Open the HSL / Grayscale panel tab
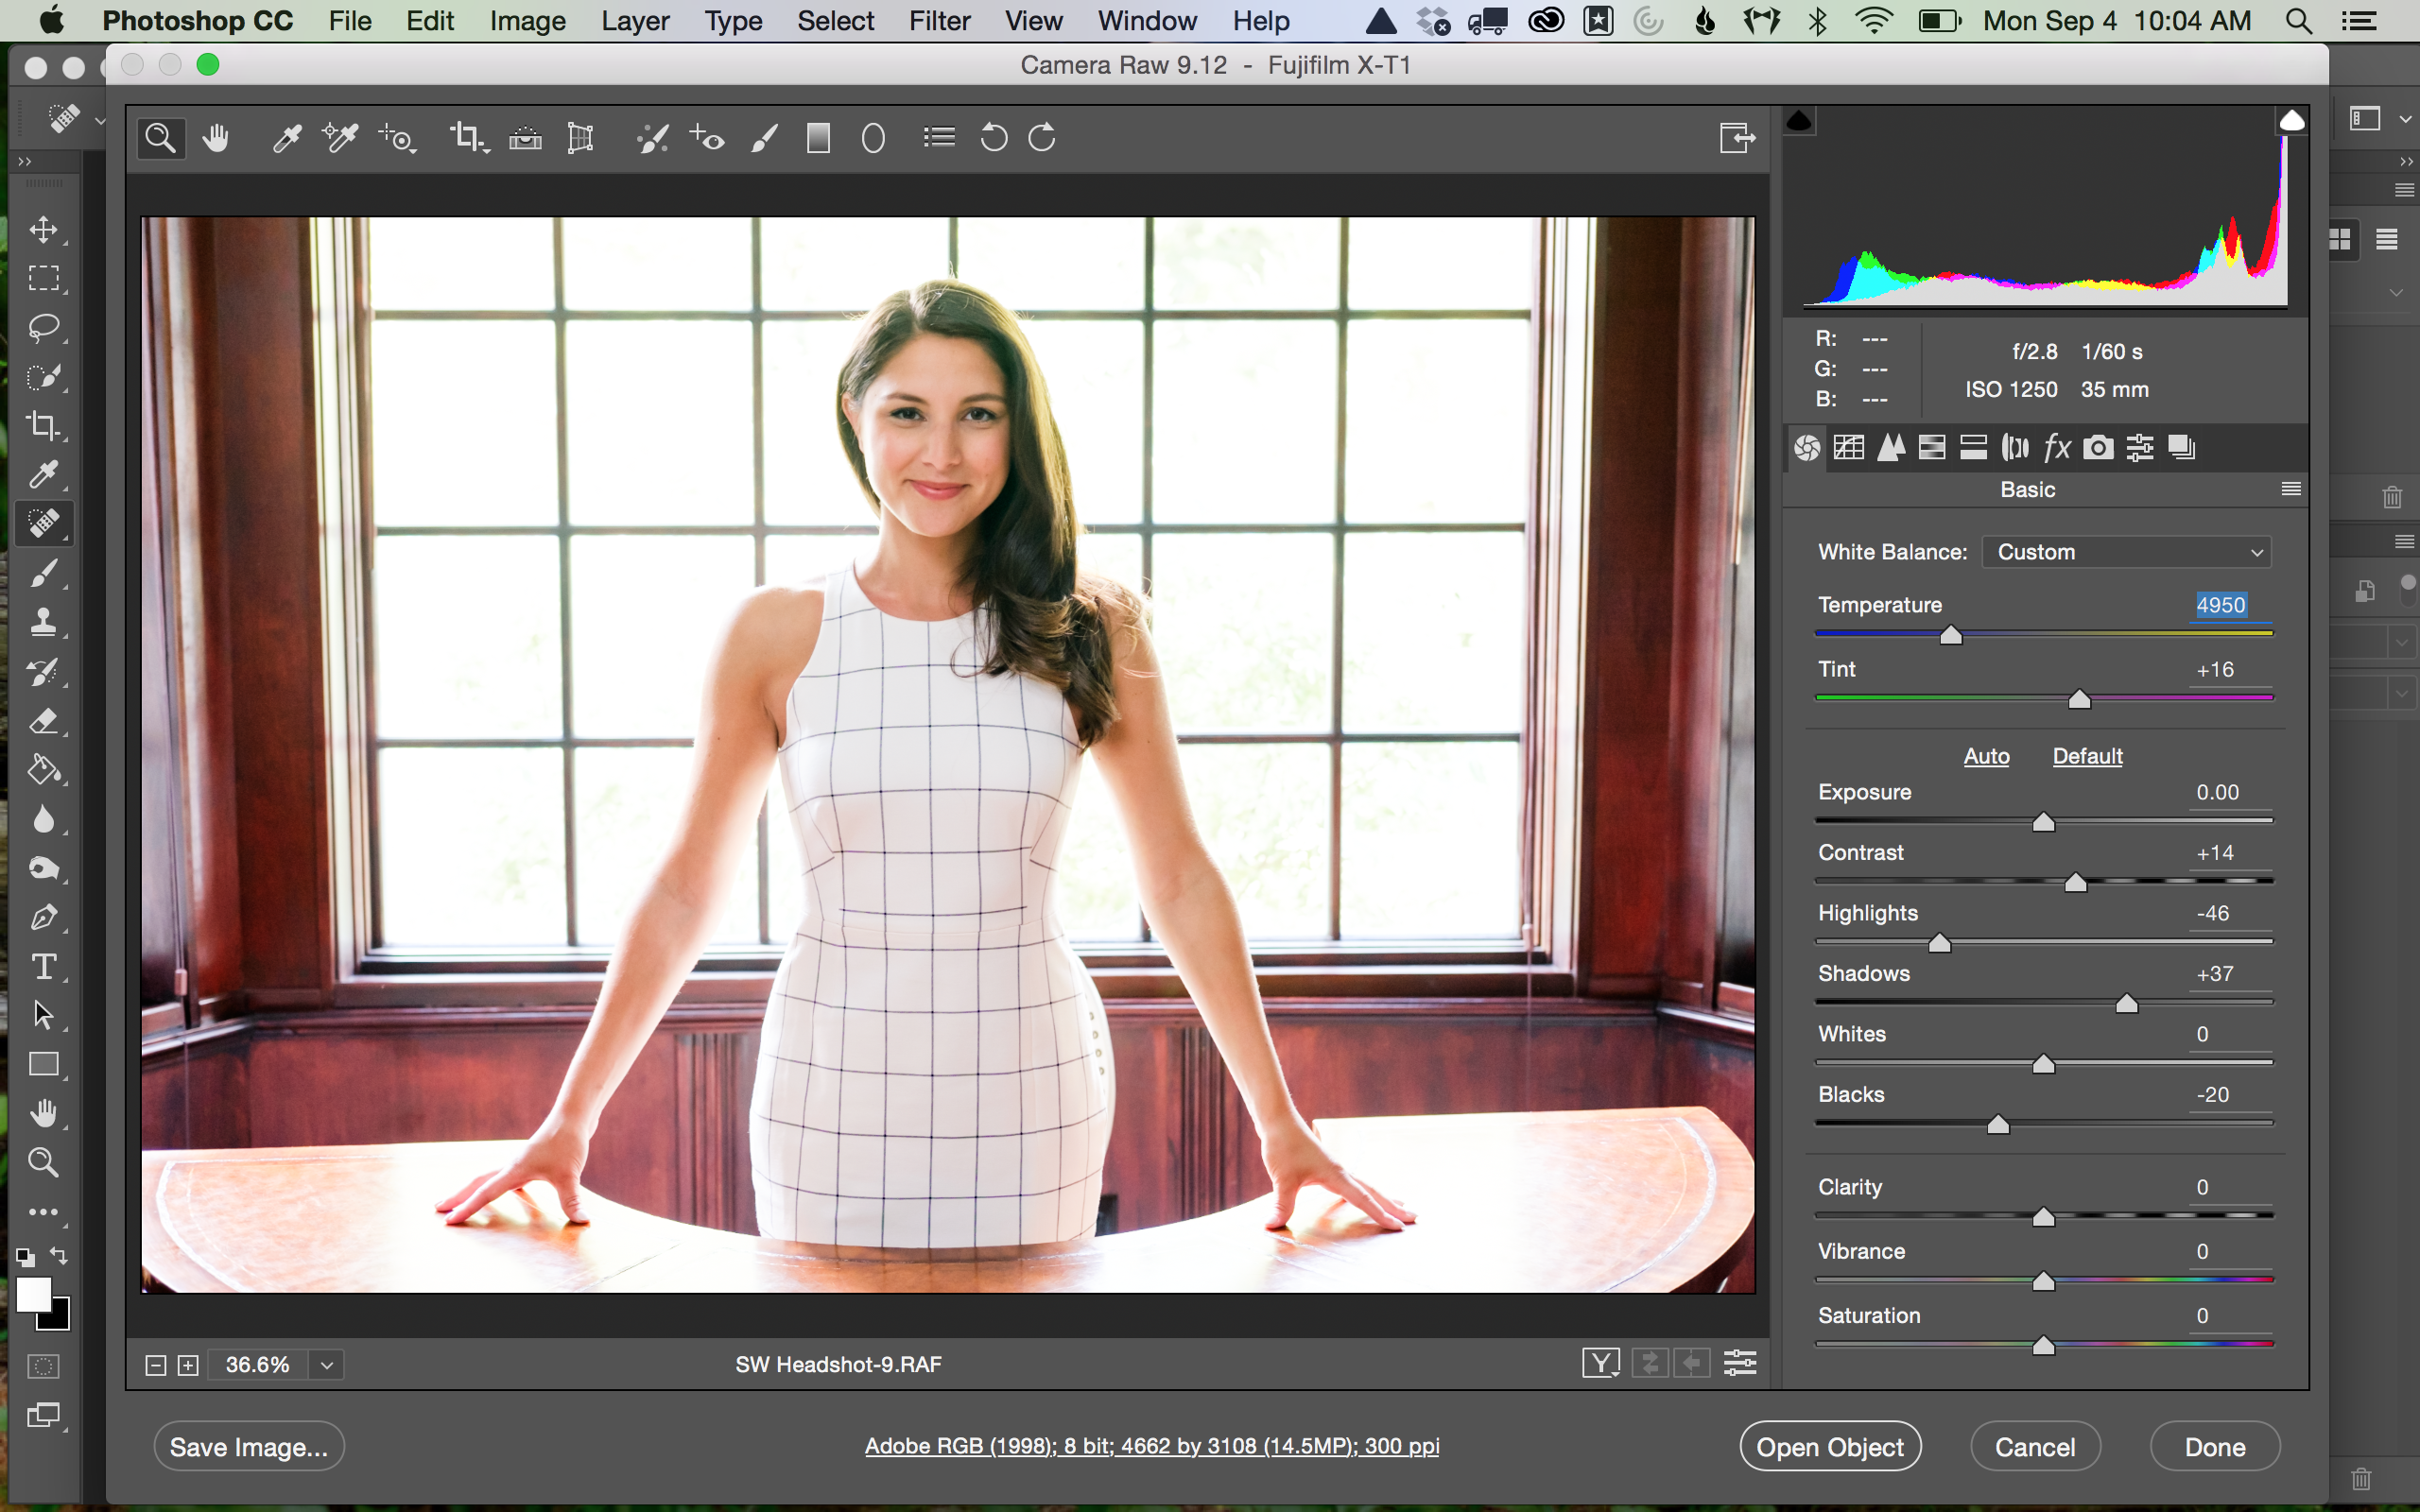 [x=1932, y=447]
